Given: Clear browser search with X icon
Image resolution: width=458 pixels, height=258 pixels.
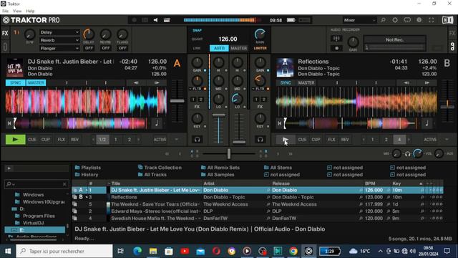Looking at the screenshot, I should 64,184.
